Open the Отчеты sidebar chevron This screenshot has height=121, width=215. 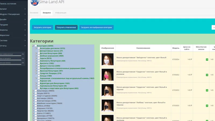click(25, 46)
